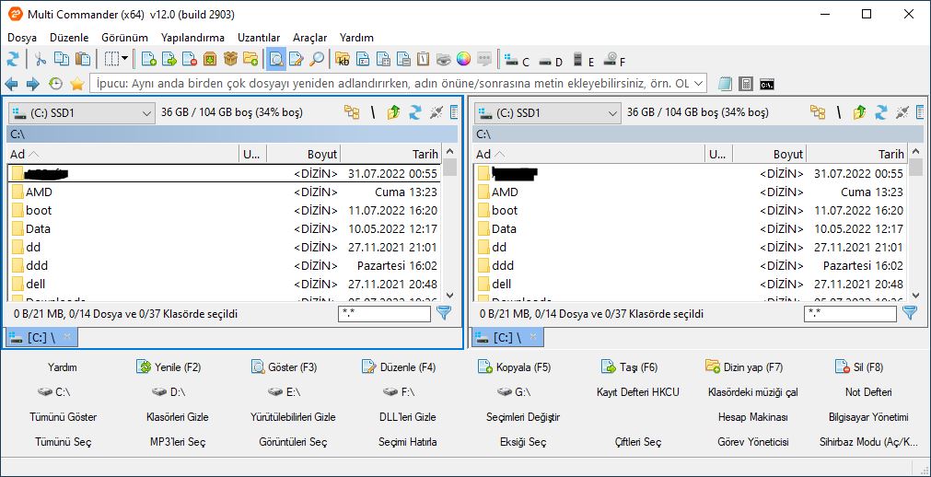Click the move file toolbar icon

pyautogui.click(x=169, y=59)
